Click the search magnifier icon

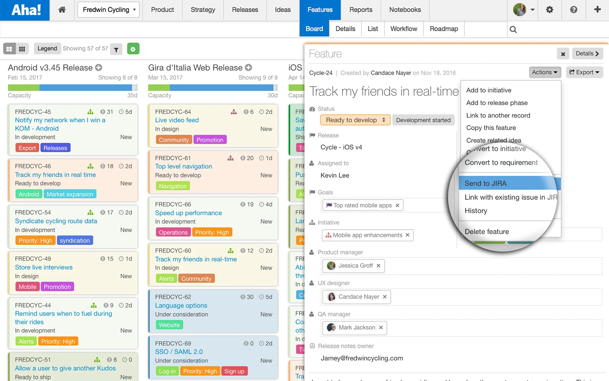coord(513,29)
